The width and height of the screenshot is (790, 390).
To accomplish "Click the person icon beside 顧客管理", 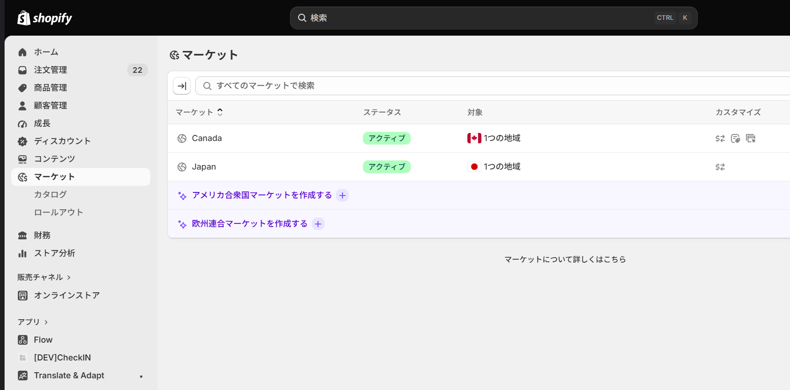I will point(22,105).
